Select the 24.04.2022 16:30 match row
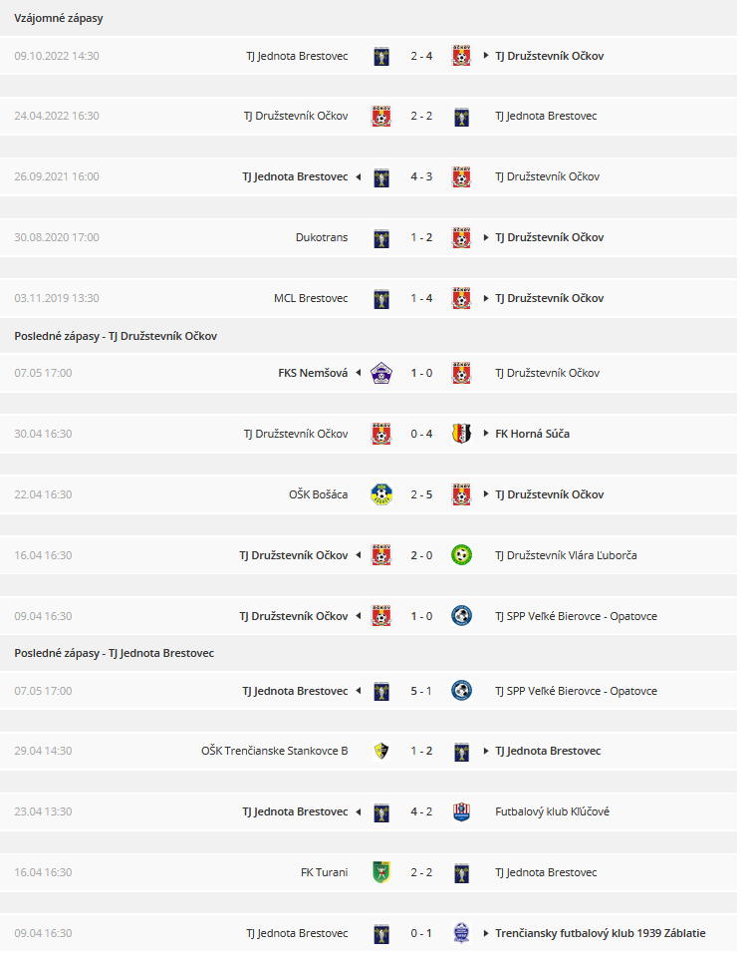 click(369, 116)
